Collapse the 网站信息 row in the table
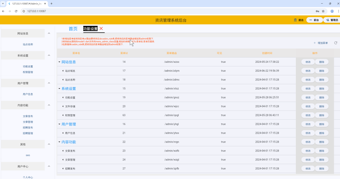340x179 pixels. click(x=59, y=62)
